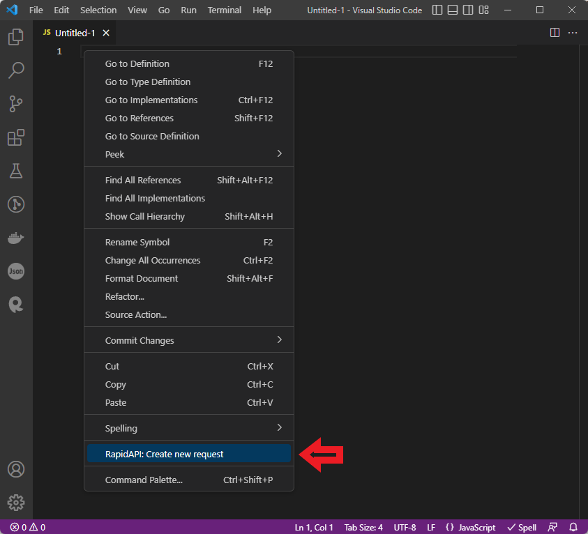Choose Rename Symbol
588x534 pixels.
coord(189,242)
